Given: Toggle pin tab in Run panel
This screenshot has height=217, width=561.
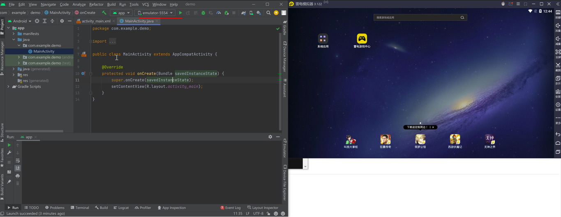Looking at the screenshot, I should pos(9,181).
